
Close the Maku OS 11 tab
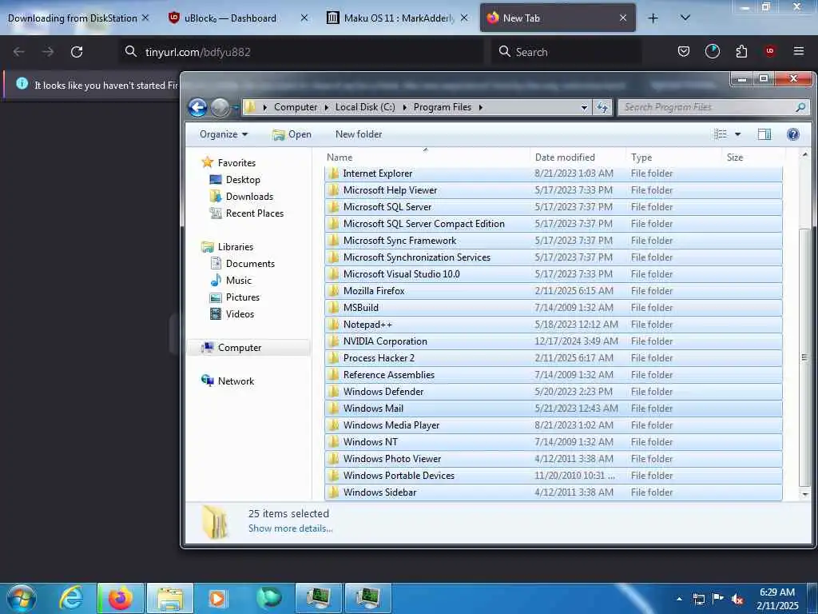[464, 18]
